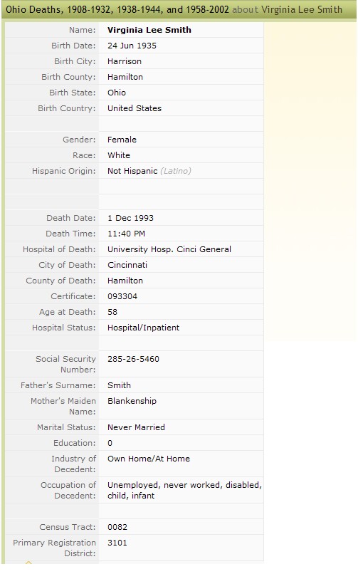The width and height of the screenshot is (358, 574).
Task: Click the death time 11:40 PM
Action: tap(126, 234)
